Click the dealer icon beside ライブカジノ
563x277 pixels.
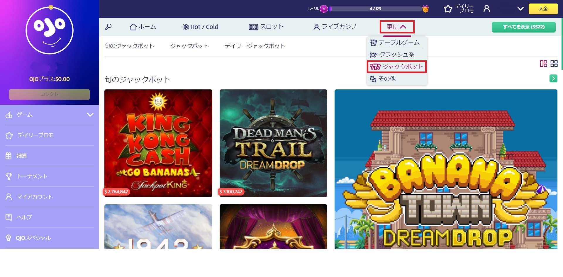[316, 27]
